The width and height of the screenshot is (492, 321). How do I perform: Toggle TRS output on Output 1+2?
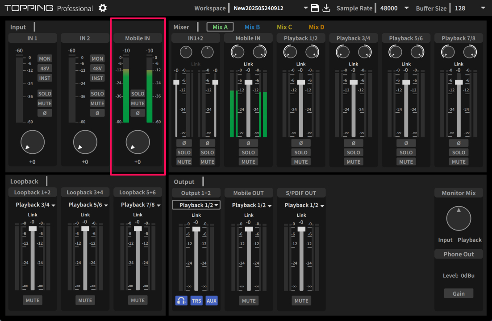tap(196, 300)
